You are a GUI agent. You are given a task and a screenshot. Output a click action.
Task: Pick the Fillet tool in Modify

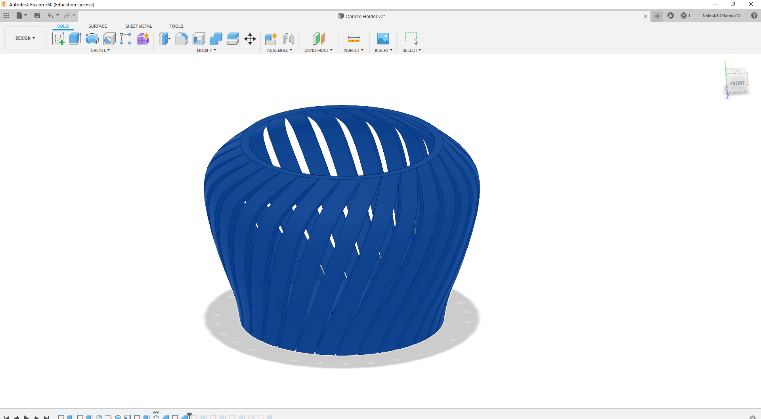pos(182,39)
